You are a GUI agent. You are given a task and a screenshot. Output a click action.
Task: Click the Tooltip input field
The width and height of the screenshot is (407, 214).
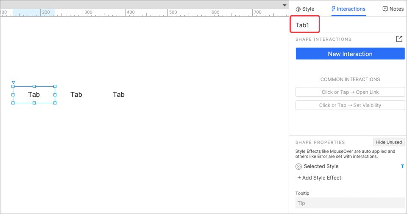(x=350, y=203)
